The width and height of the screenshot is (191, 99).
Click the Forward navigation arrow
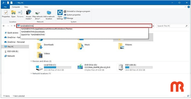8,26
